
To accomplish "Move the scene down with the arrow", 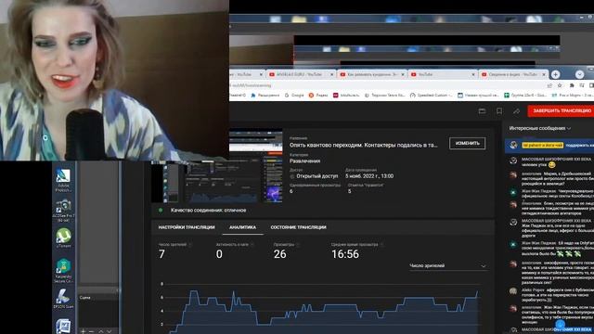I will [110, 331].
